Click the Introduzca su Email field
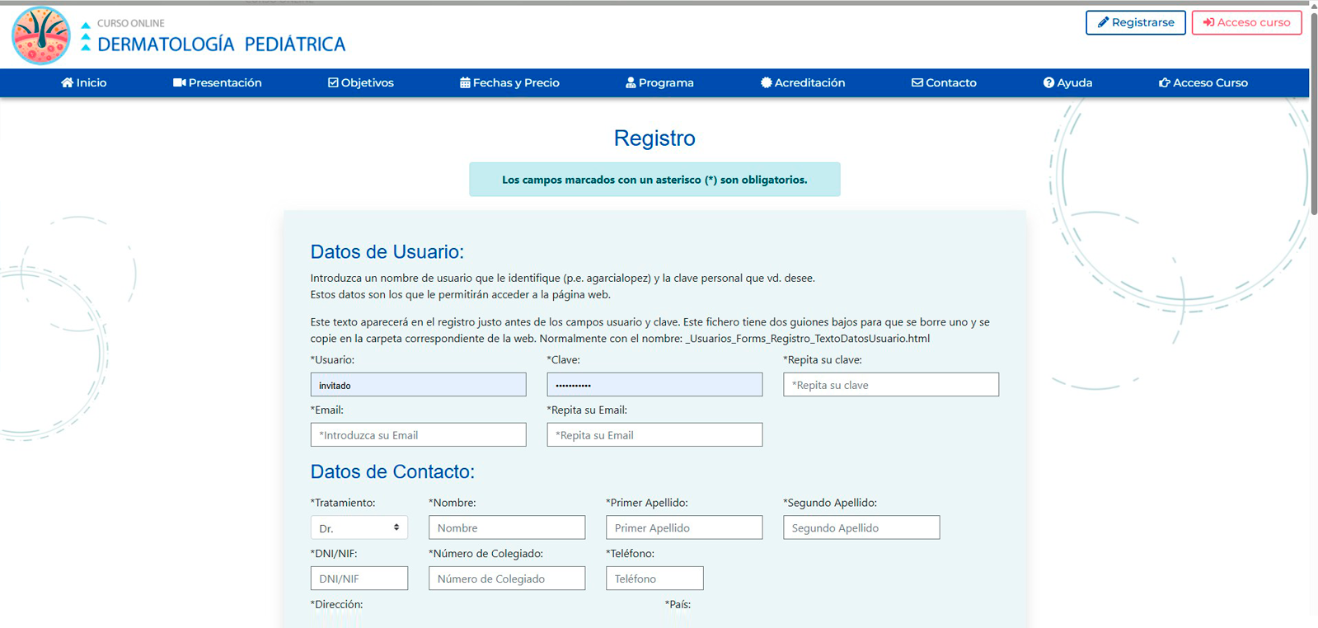This screenshot has height=628, width=1318. [x=418, y=435]
